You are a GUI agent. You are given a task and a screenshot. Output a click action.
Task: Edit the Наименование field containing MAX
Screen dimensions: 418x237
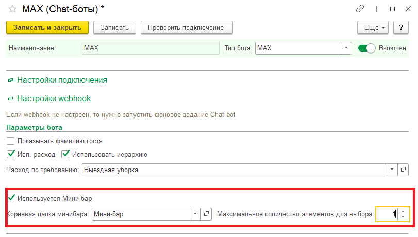pyautogui.click(x=151, y=48)
